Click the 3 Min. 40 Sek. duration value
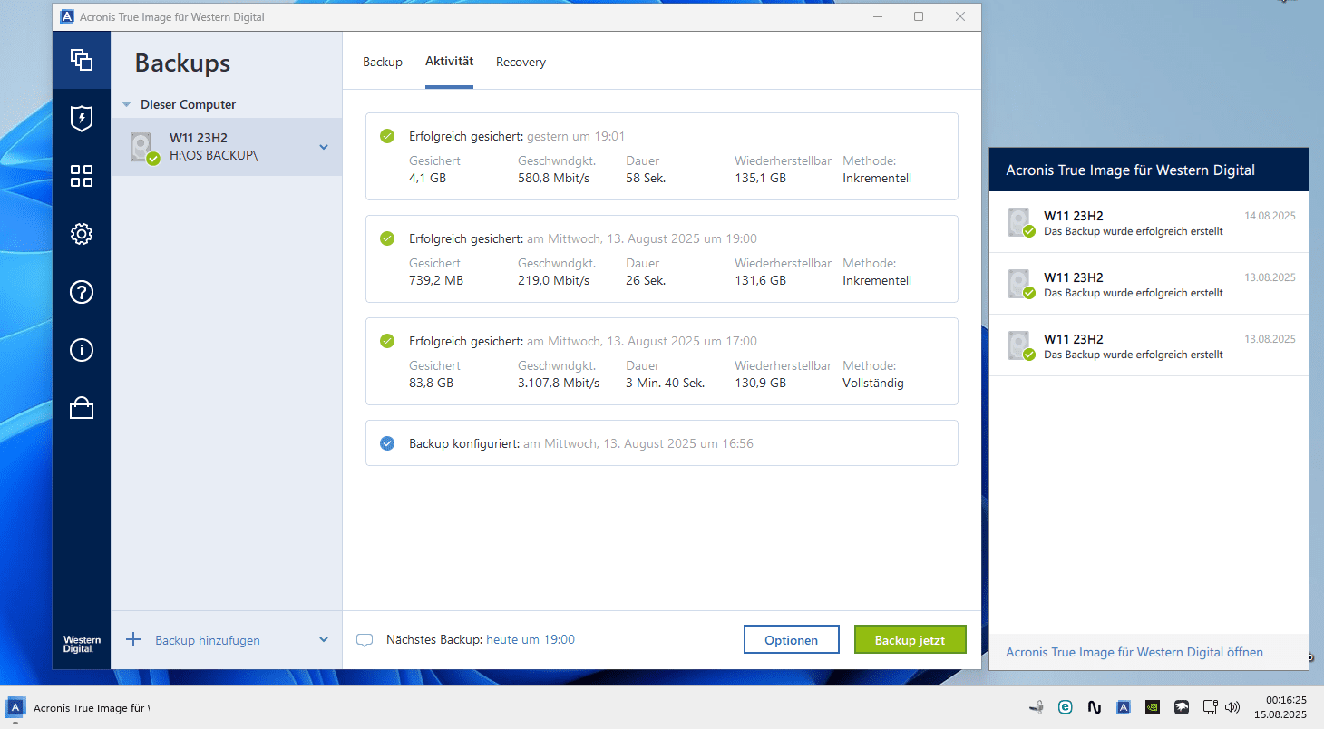1324x729 pixels. [666, 383]
